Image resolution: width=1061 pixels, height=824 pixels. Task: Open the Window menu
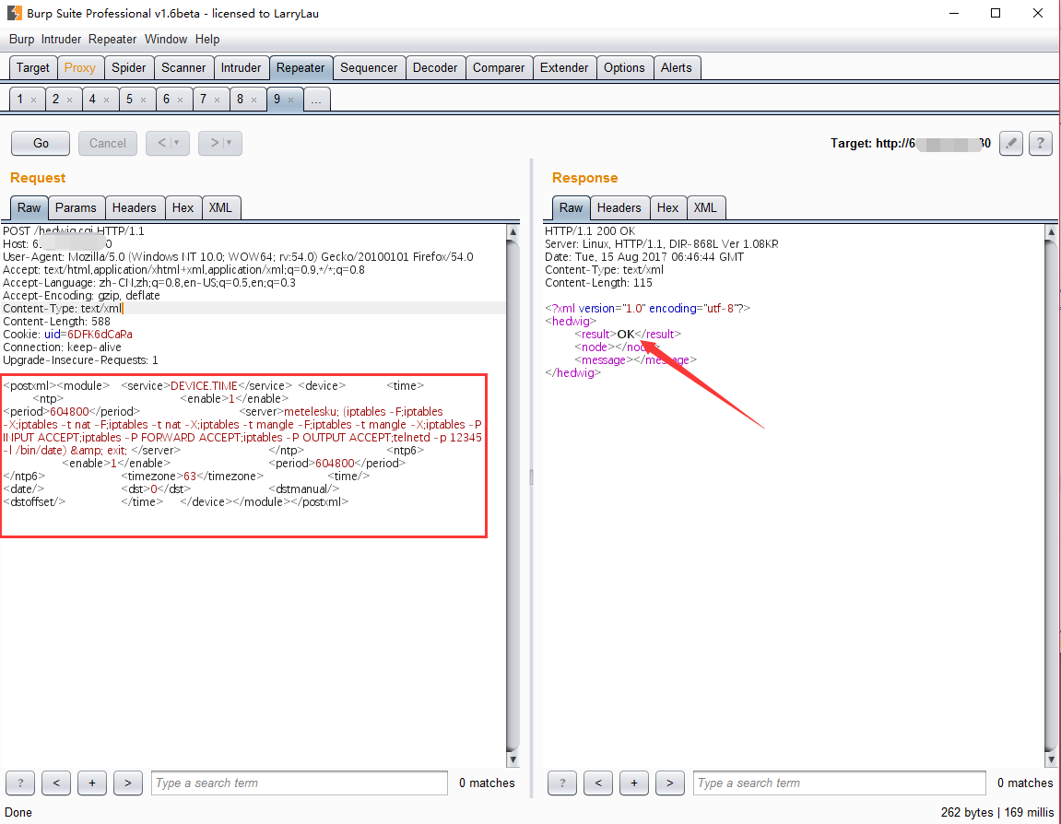click(166, 40)
